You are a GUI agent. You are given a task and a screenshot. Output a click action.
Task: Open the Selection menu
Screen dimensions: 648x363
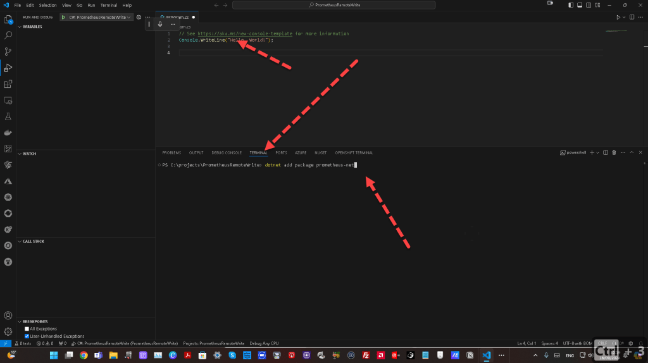click(47, 5)
